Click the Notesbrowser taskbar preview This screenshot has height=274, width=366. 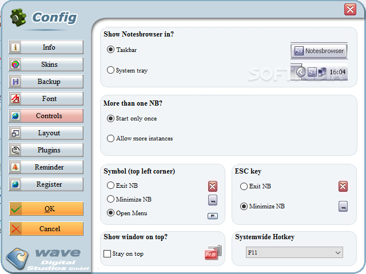(319, 51)
